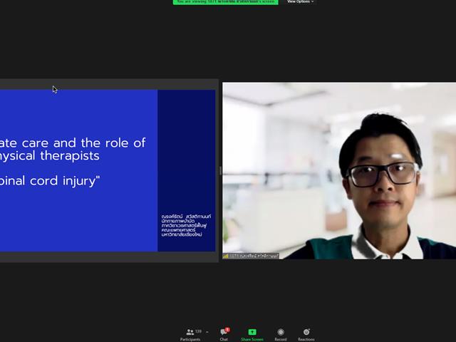Open the View Options dropdown
The height and width of the screenshot is (342, 456).
coord(300,2)
